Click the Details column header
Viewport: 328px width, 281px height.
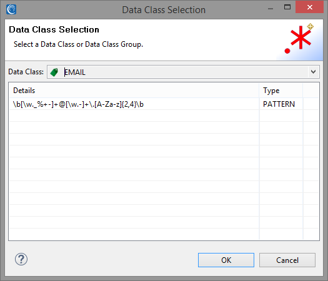pyautogui.click(x=134, y=91)
